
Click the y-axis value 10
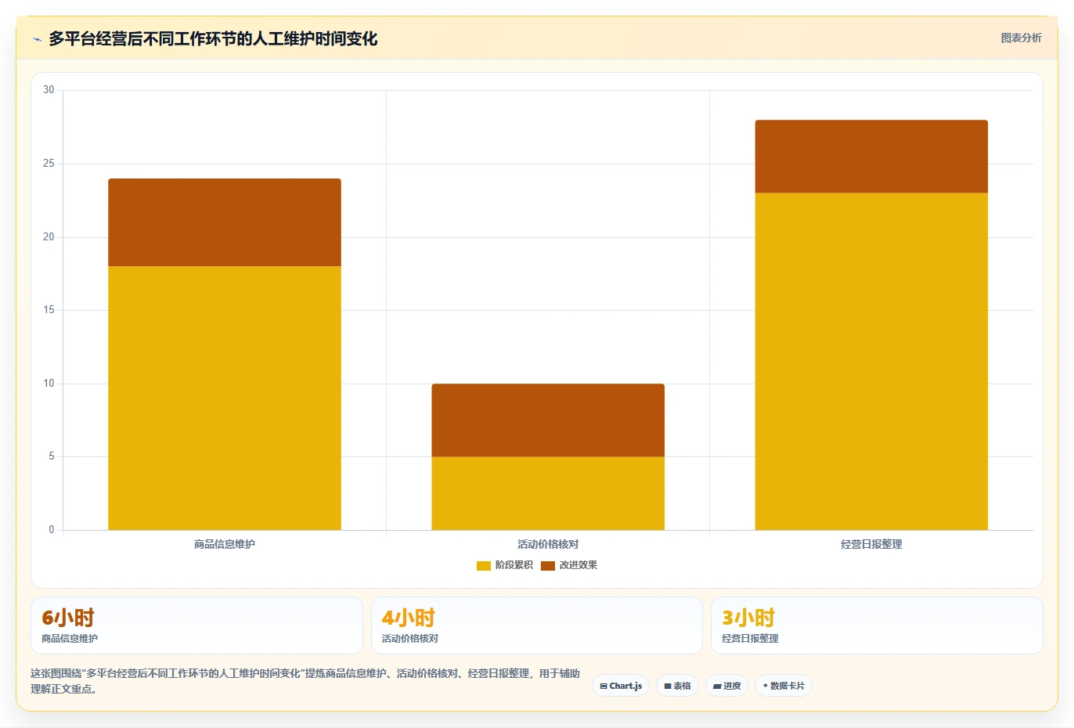[x=49, y=384]
